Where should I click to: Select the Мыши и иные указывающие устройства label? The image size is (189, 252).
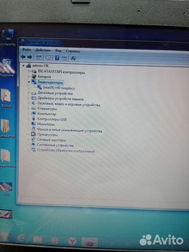point(70,130)
